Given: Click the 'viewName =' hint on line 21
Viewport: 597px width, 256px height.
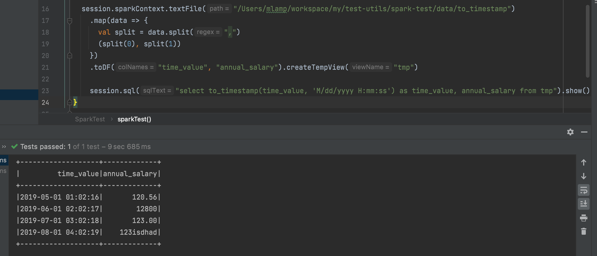Looking at the screenshot, I should click(x=371, y=67).
